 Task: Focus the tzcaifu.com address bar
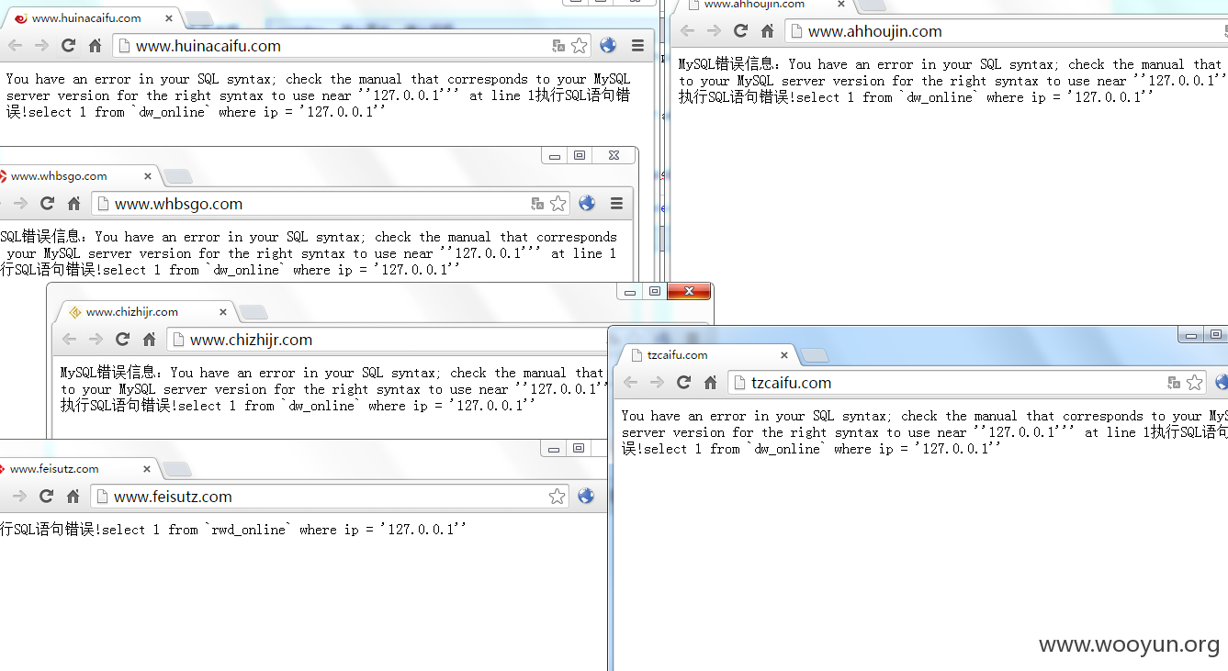[967, 383]
